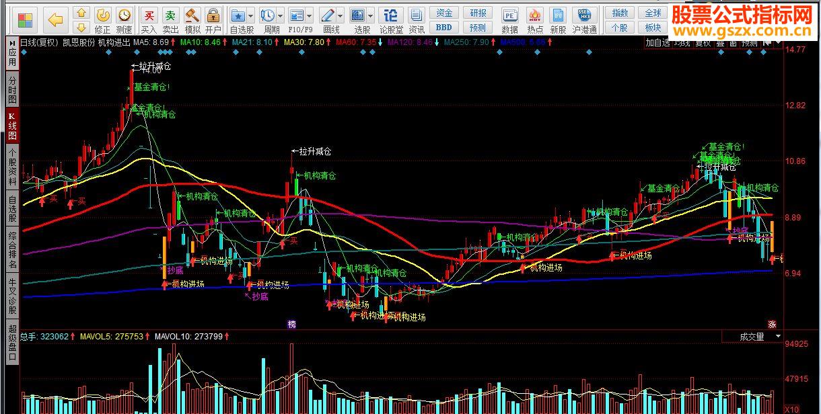Viewport: 821px width, 414px height.
Task: Click the 开户 padlock icon
Action: [213, 15]
